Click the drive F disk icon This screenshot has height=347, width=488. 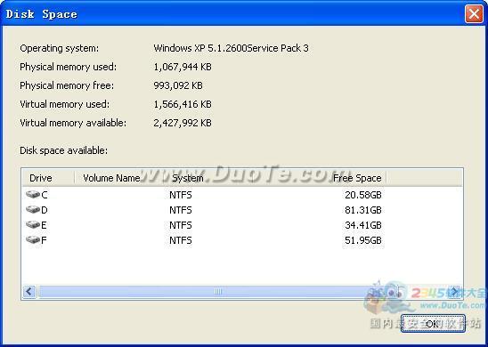[33, 239]
